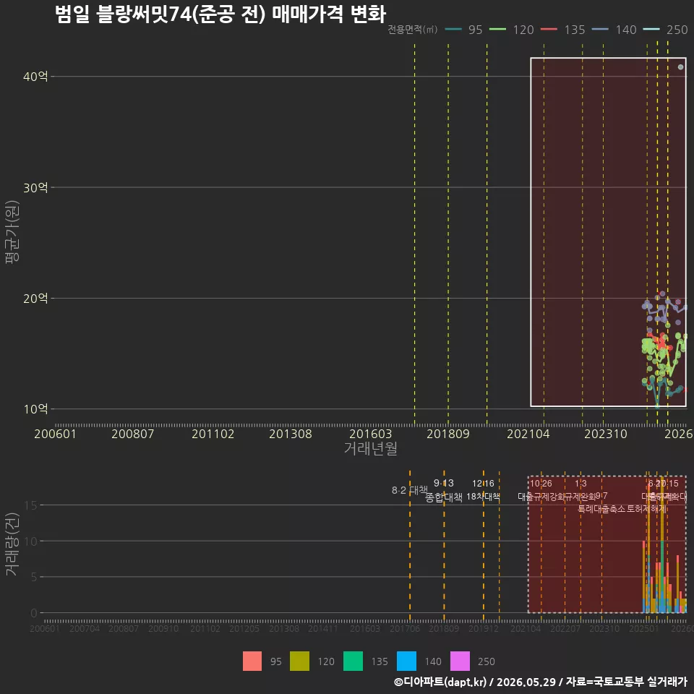Click the 1·3 policy marker label

[x=581, y=484]
